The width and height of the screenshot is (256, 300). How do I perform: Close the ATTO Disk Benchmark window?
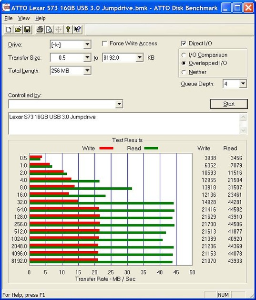coord(249,8)
